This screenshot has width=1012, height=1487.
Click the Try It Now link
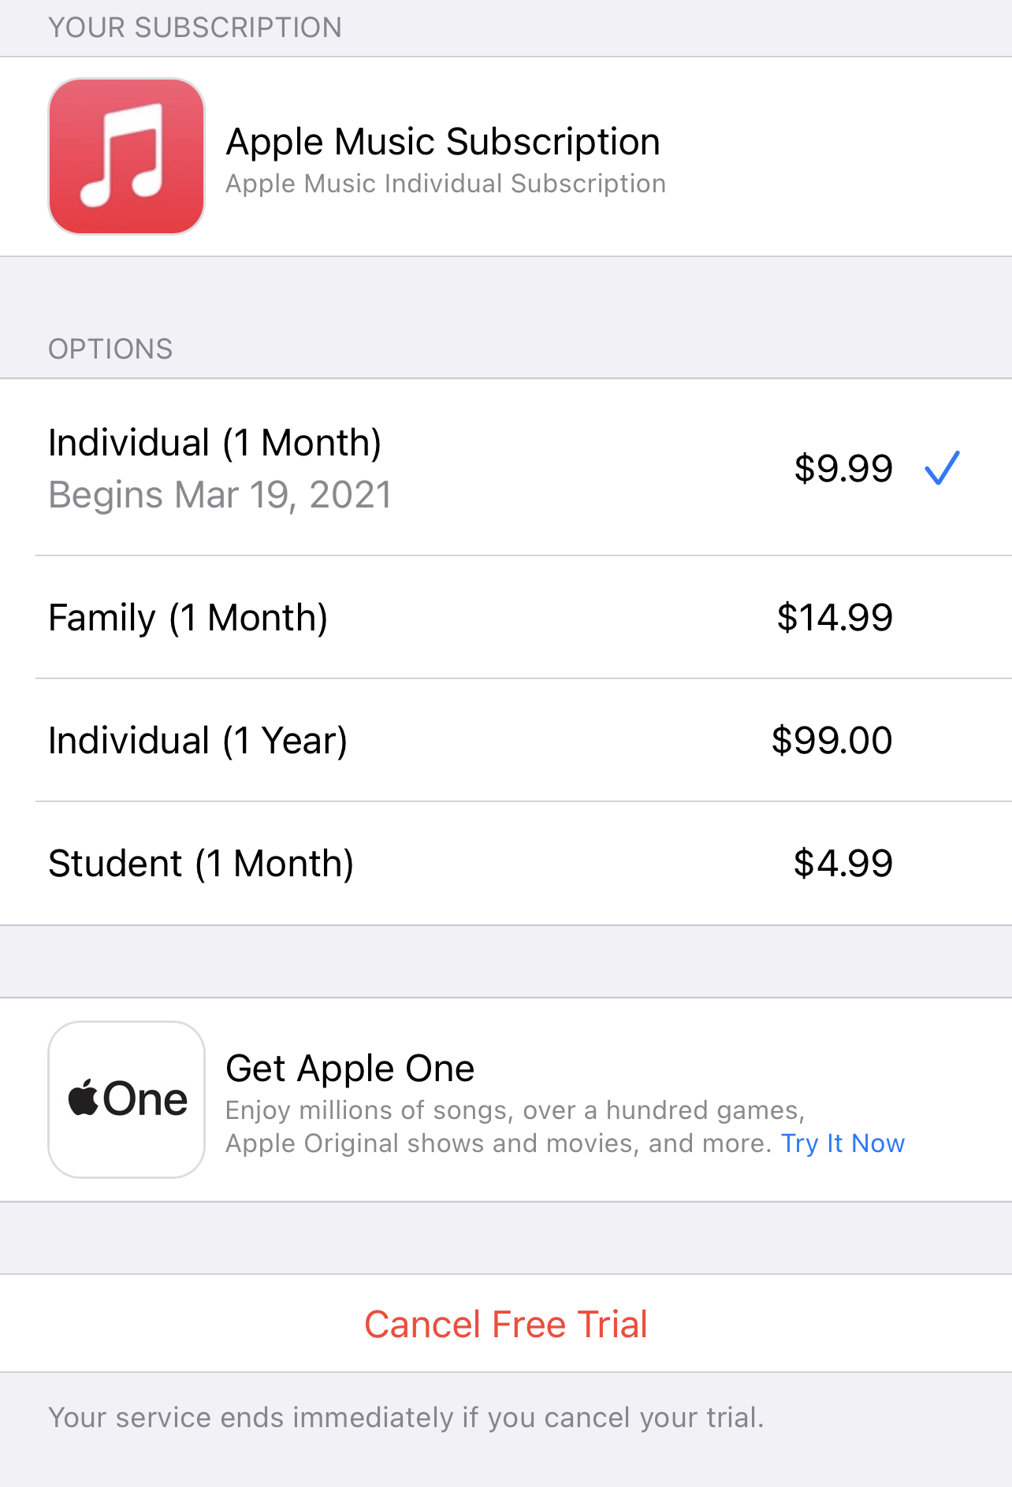843,1143
